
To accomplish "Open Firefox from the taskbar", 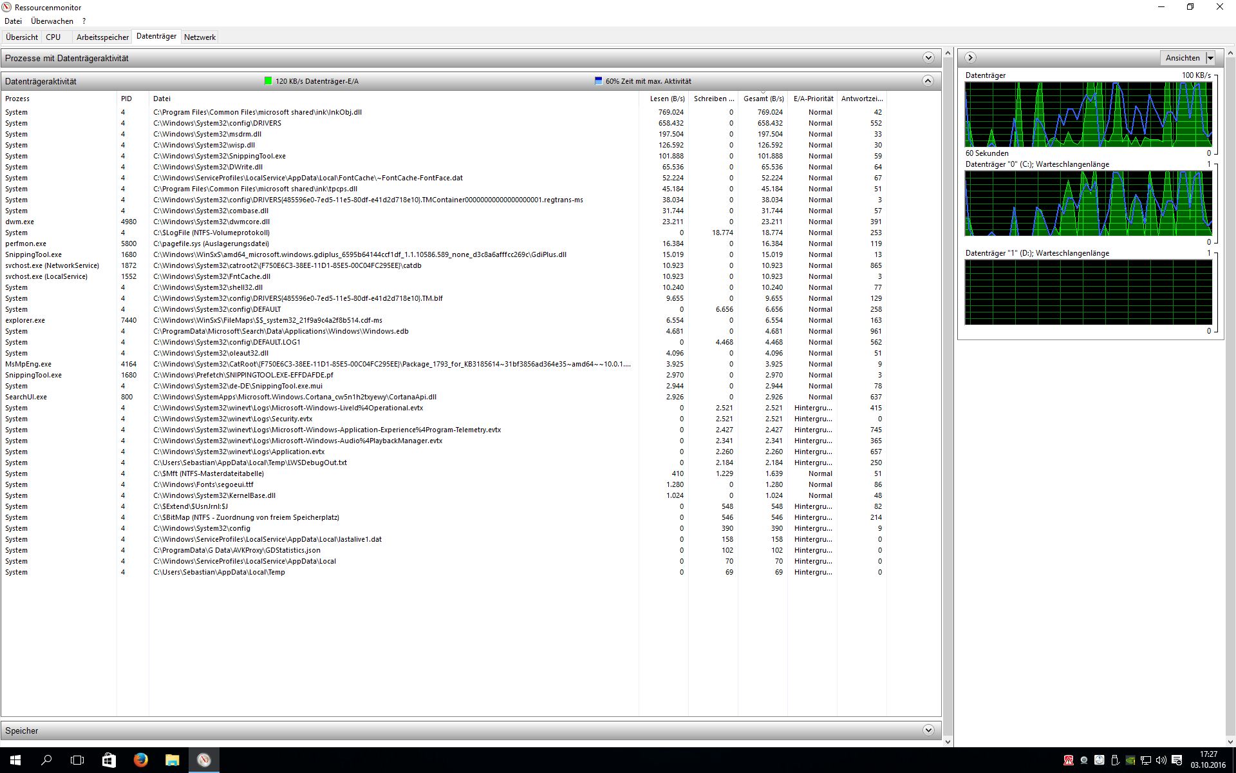I will (x=140, y=760).
